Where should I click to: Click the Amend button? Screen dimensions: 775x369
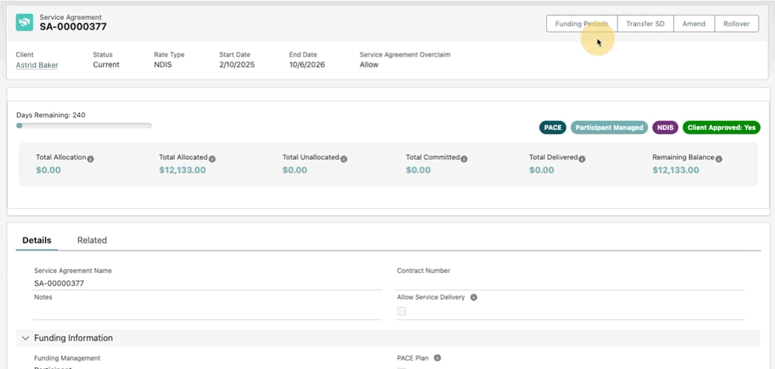(694, 24)
